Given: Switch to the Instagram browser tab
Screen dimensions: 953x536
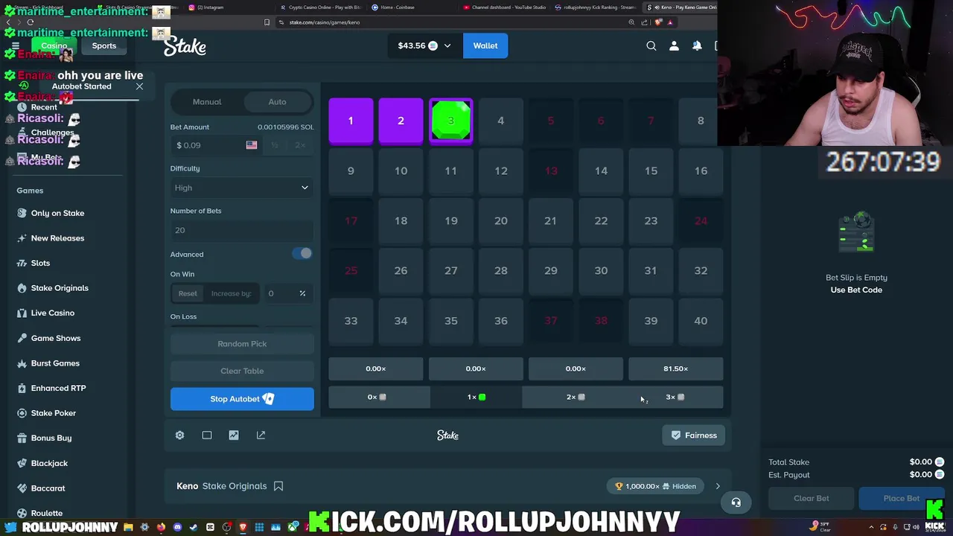Looking at the screenshot, I should [206, 7].
